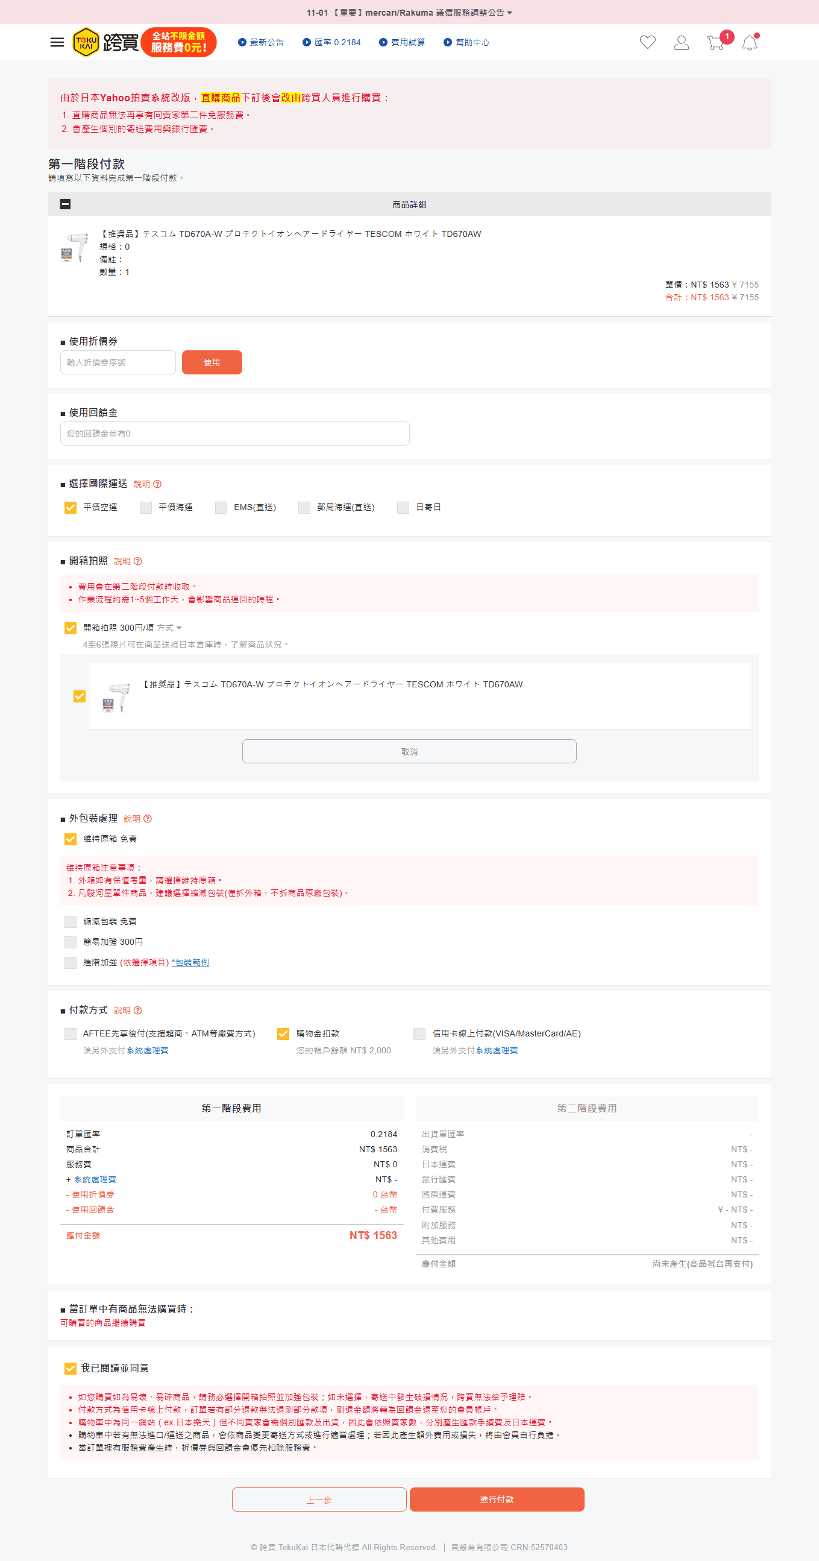
Task: Open the shopping cart icon
Action: point(715,42)
